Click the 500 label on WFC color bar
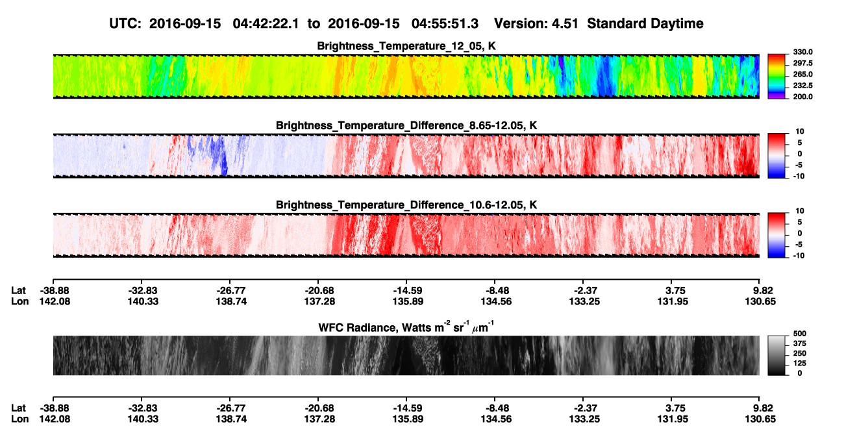 point(799,333)
